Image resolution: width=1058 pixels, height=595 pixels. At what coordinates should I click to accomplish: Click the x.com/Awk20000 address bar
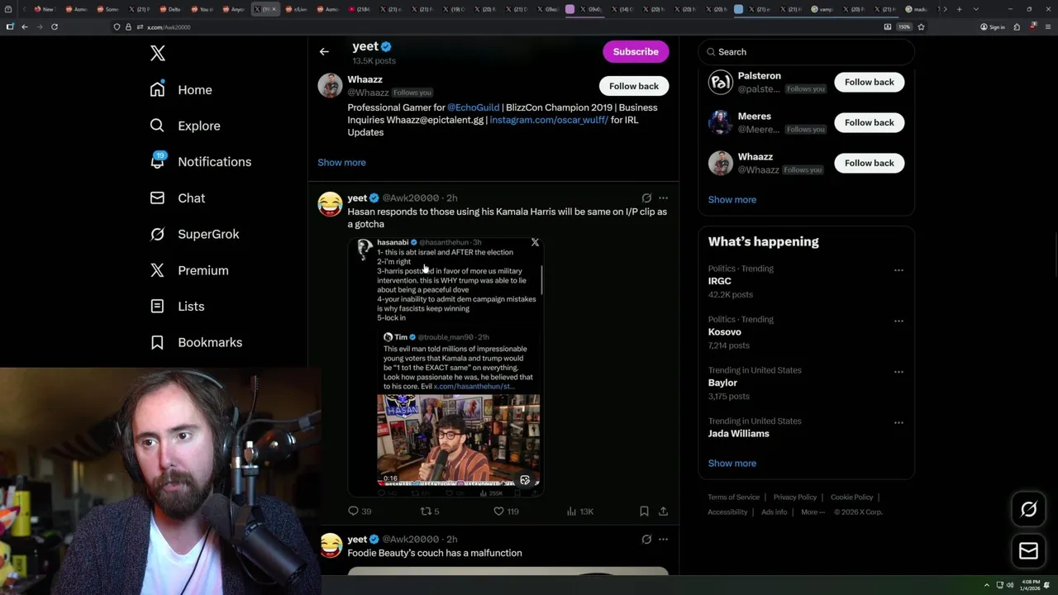point(496,26)
